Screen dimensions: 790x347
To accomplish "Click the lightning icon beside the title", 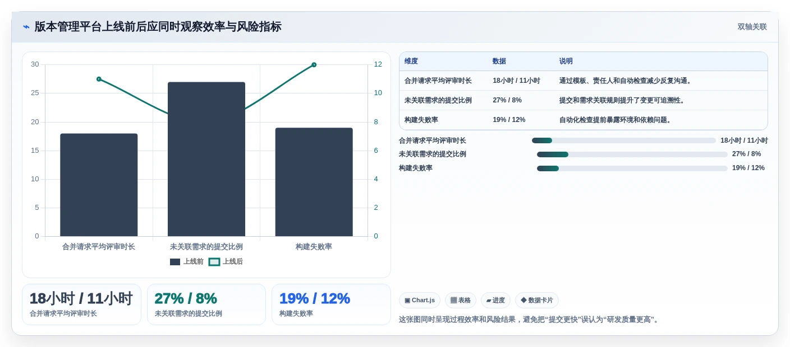I will click(26, 27).
